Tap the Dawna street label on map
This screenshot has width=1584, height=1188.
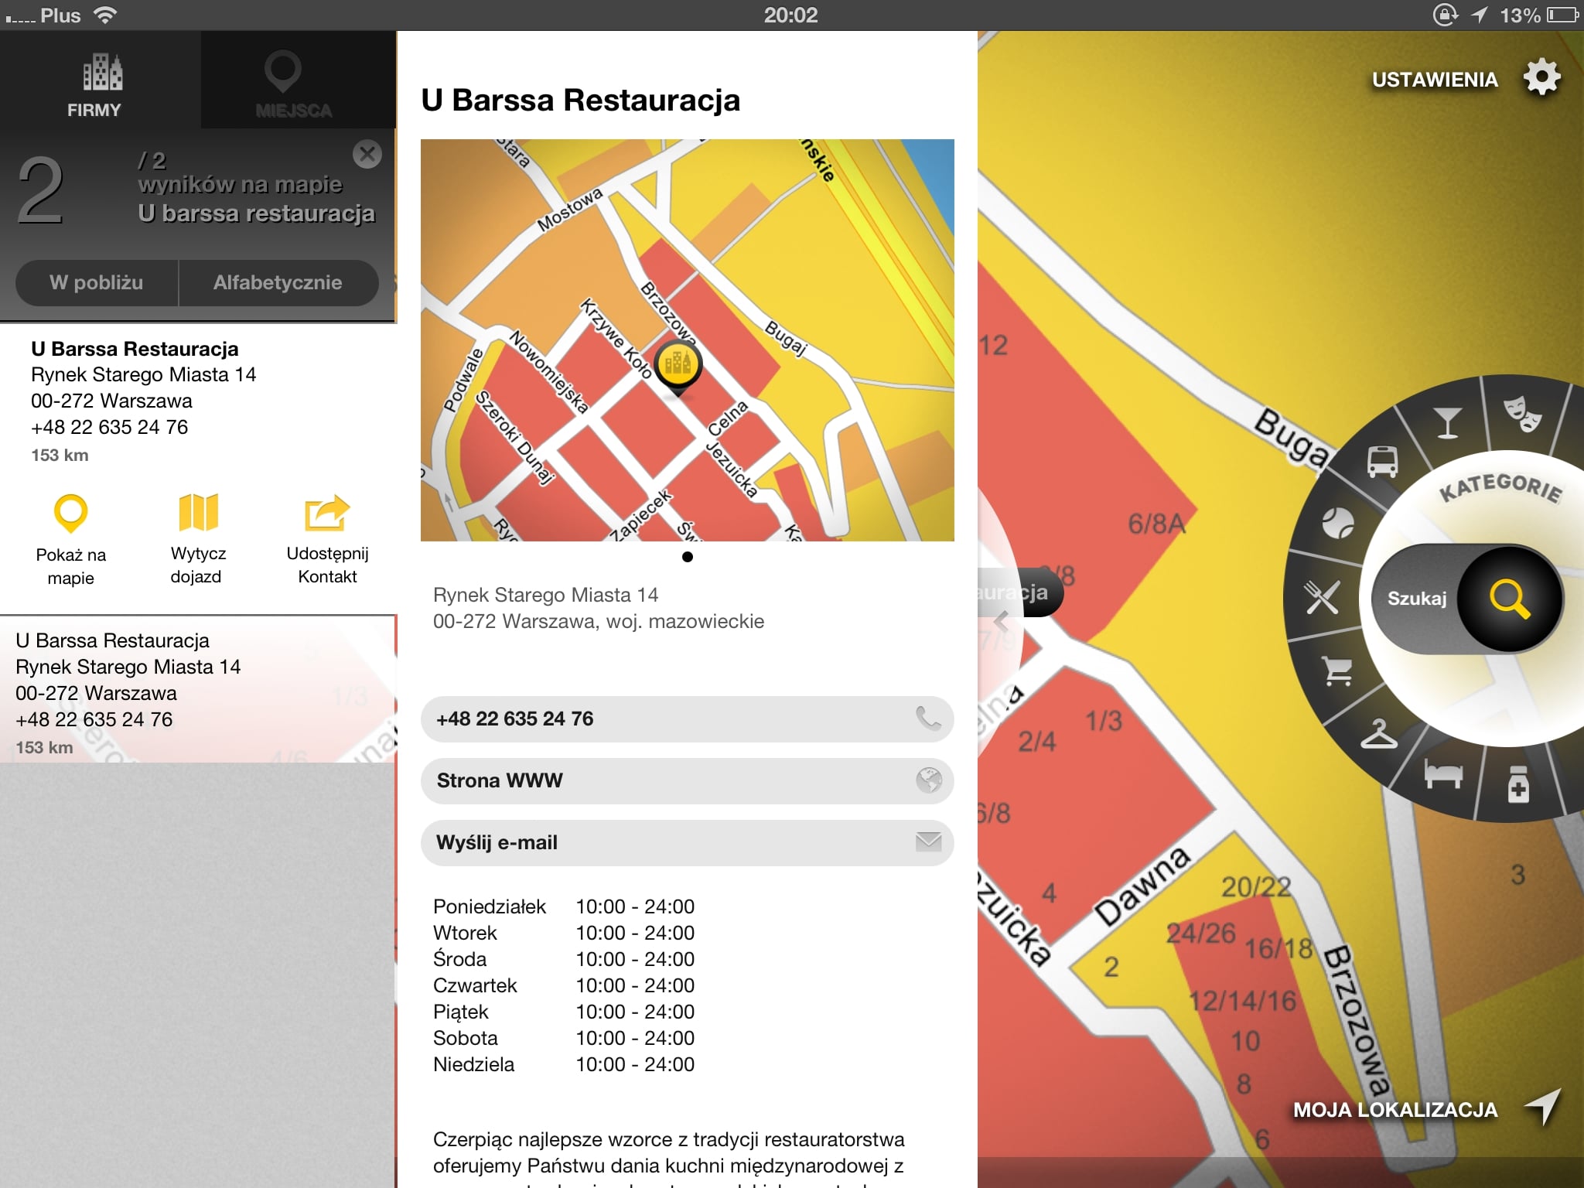[1142, 886]
